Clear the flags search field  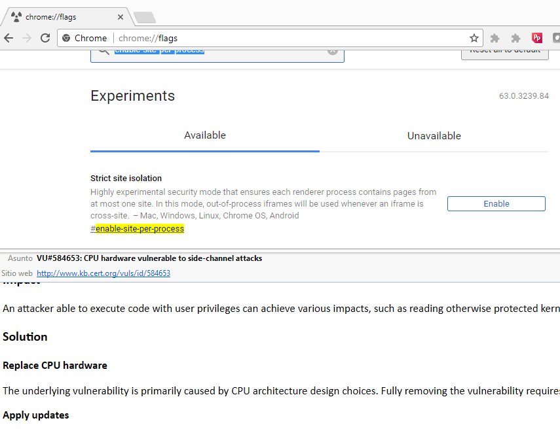click(x=333, y=52)
